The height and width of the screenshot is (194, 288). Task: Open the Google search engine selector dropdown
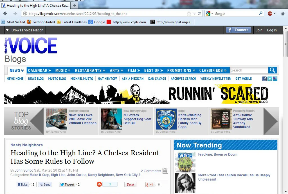[209, 13]
